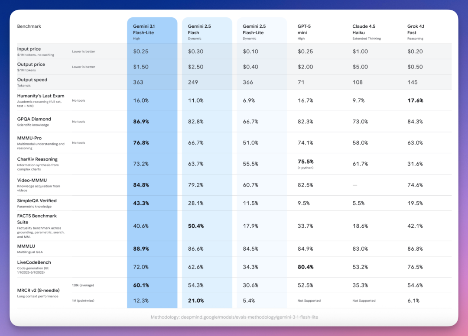Click the 1M (pointwise) sub-label

click(83, 300)
